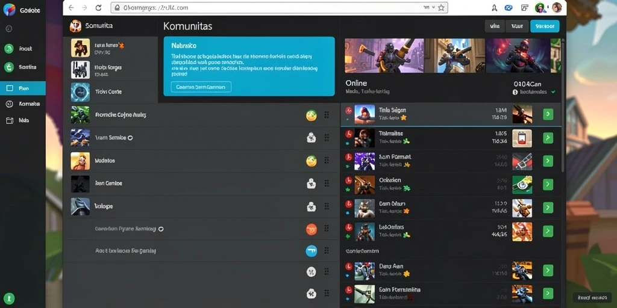Click the blue round extension icon in browser toolbar
Viewport: 617px width, 308px height.
(x=509, y=7)
